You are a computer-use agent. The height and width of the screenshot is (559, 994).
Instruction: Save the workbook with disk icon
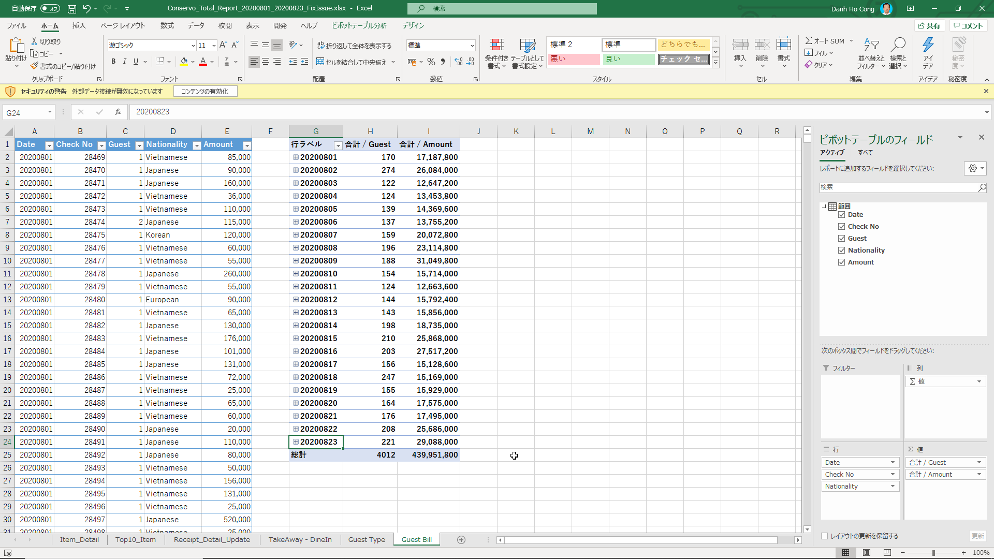[72, 8]
